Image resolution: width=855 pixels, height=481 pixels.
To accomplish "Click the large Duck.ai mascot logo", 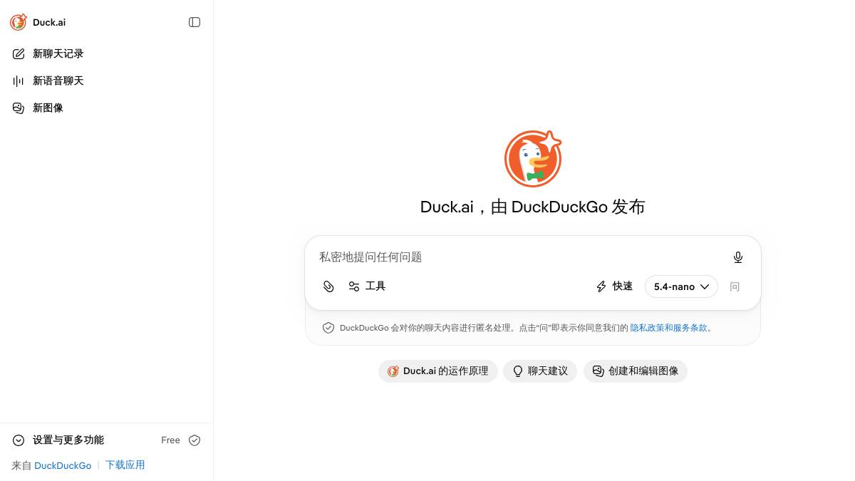I will [x=533, y=158].
